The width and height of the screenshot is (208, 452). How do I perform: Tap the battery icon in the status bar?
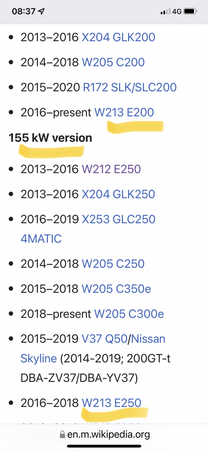(190, 12)
